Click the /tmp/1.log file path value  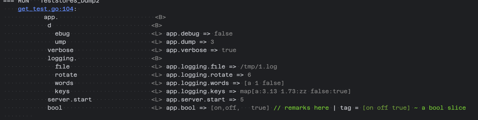[258, 67]
